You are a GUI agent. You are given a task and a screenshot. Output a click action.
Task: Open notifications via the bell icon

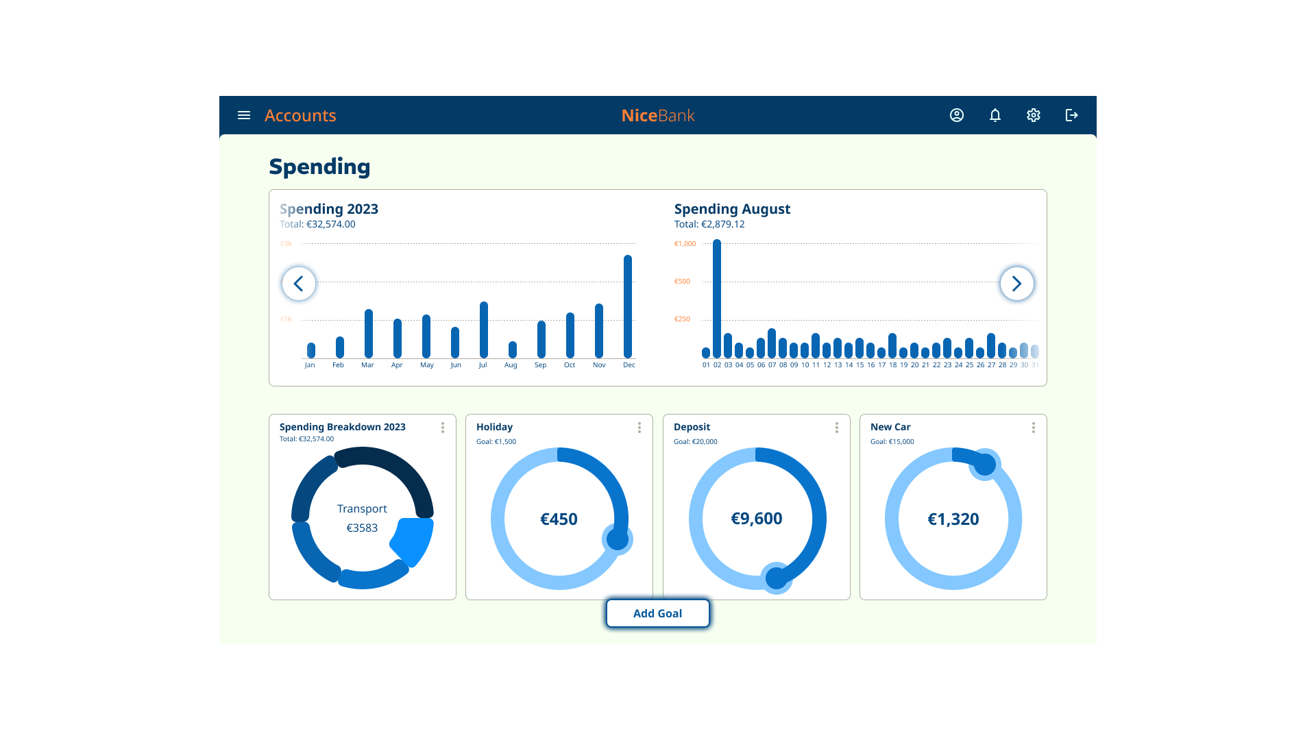(995, 115)
